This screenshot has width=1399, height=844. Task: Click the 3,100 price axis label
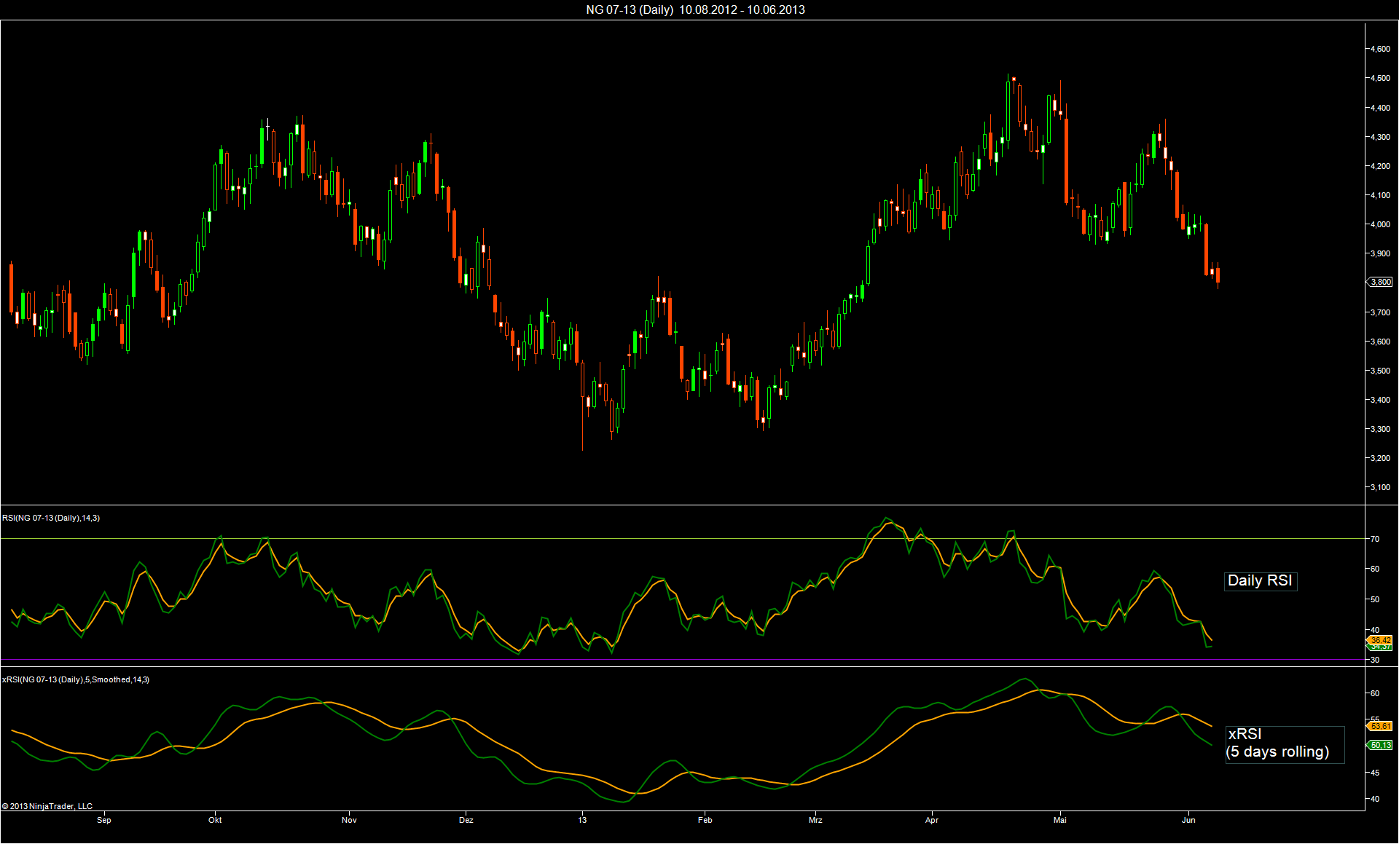(x=1379, y=487)
